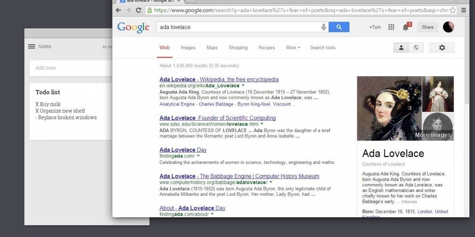The width and height of the screenshot is (475, 237).
Task: Open the account profile picture
Action: point(448,27)
